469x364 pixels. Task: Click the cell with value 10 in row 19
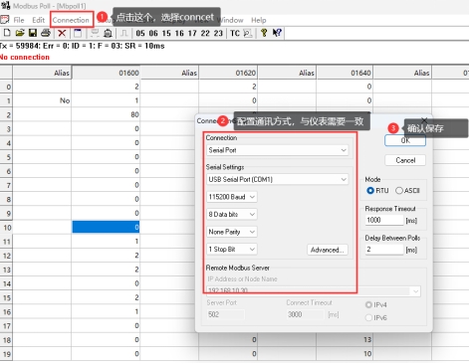click(x=345, y=354)
